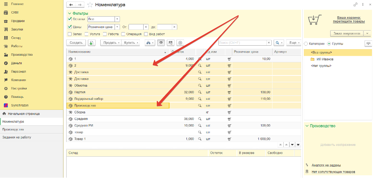377x178 pixels.
Task: Open the copy link icon at top right
Action: pyautogui.click(x=355, y=5)
